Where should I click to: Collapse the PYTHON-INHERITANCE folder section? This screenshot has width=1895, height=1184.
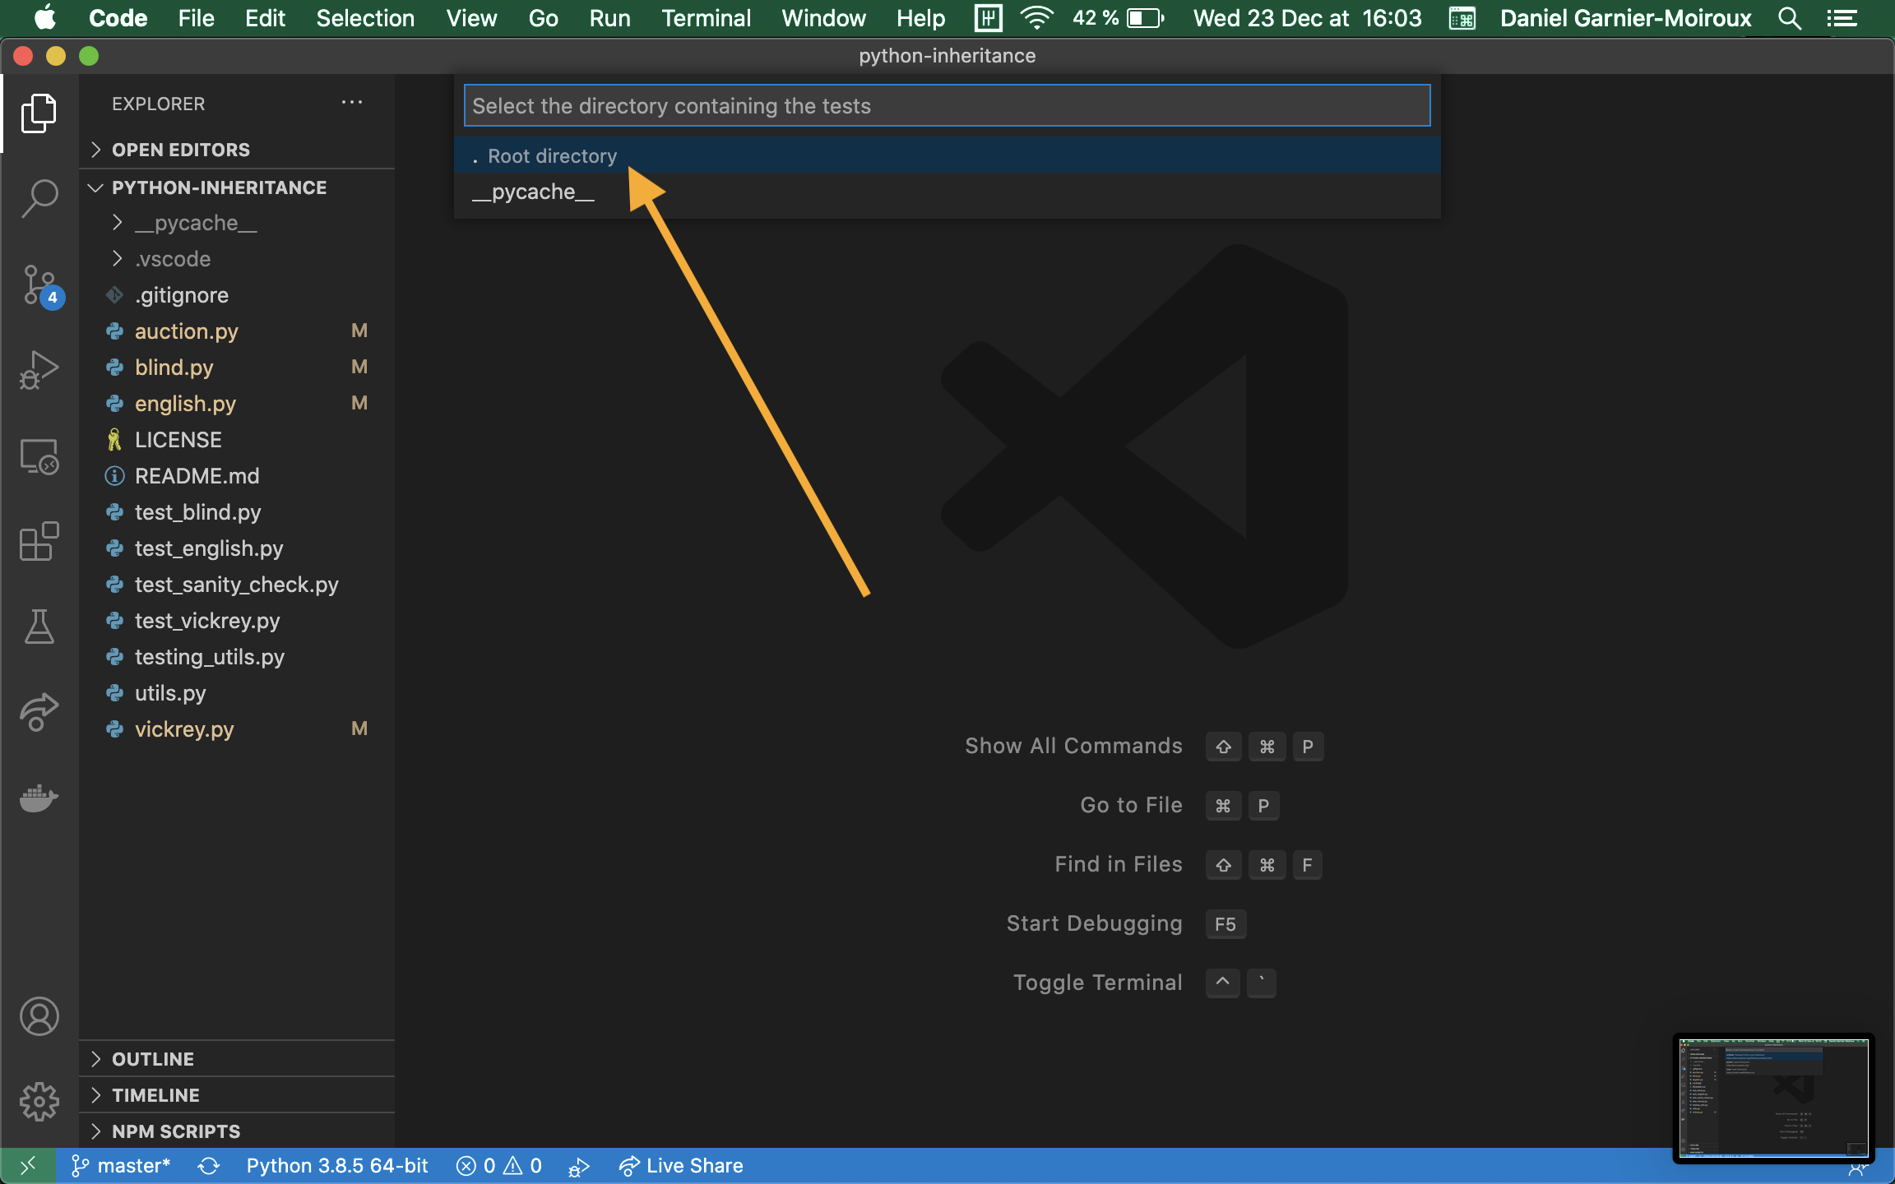point(219,187)
